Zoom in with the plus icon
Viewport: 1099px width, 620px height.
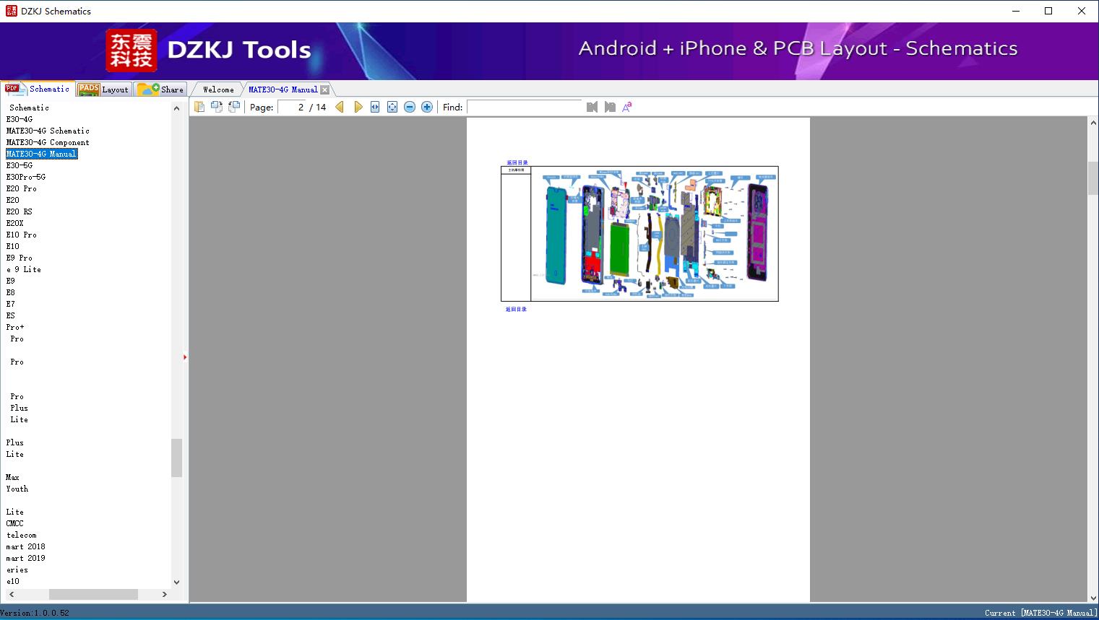point(427,107)
